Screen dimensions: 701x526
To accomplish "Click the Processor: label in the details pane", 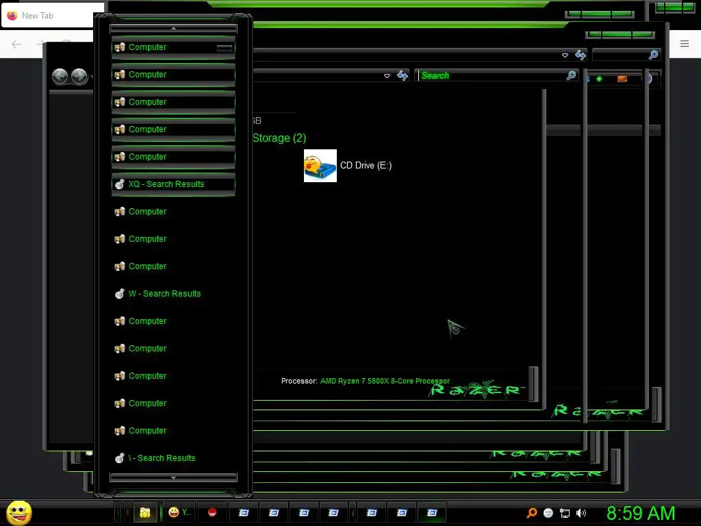I will (299, 381).
